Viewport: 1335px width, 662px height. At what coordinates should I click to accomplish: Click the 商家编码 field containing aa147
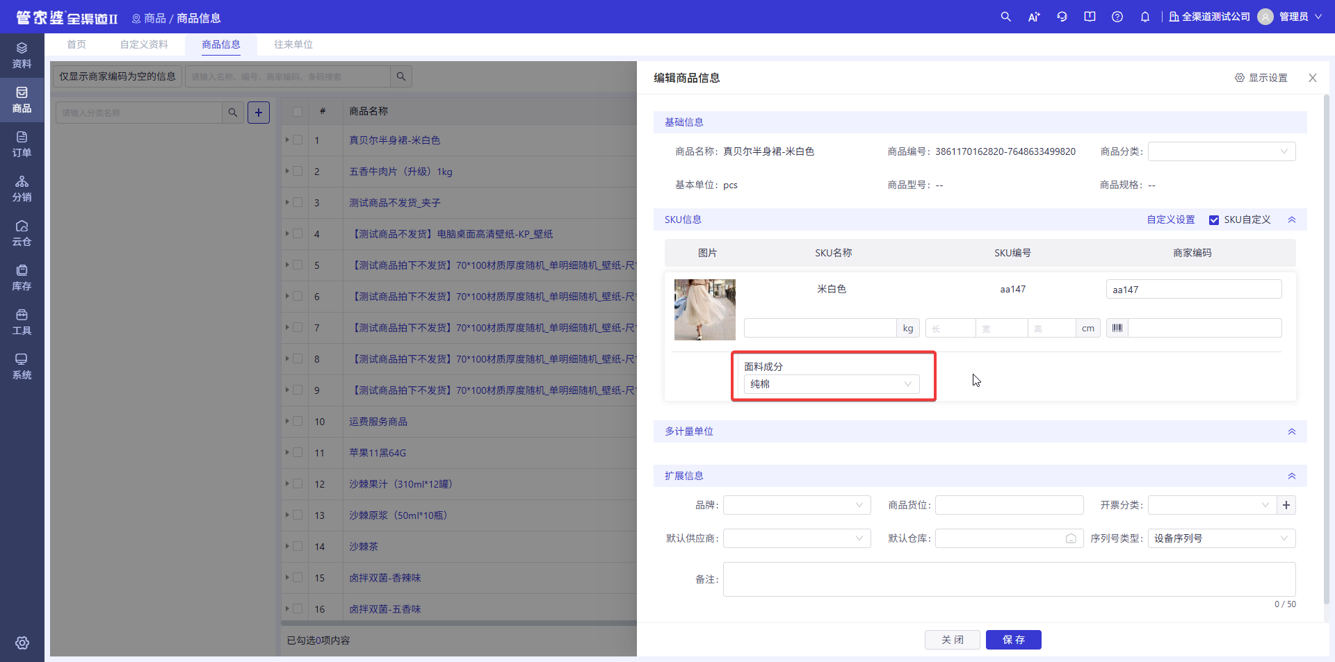point(1194,289)
